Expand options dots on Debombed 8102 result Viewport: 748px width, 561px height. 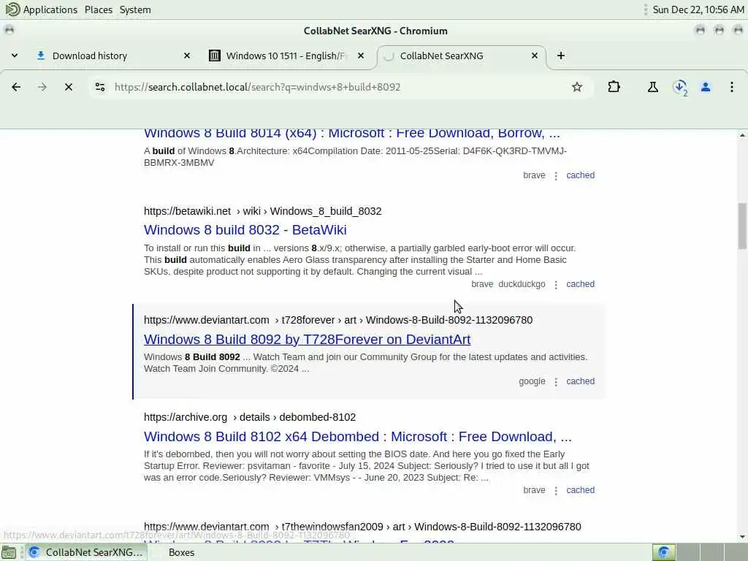(556, 490)
